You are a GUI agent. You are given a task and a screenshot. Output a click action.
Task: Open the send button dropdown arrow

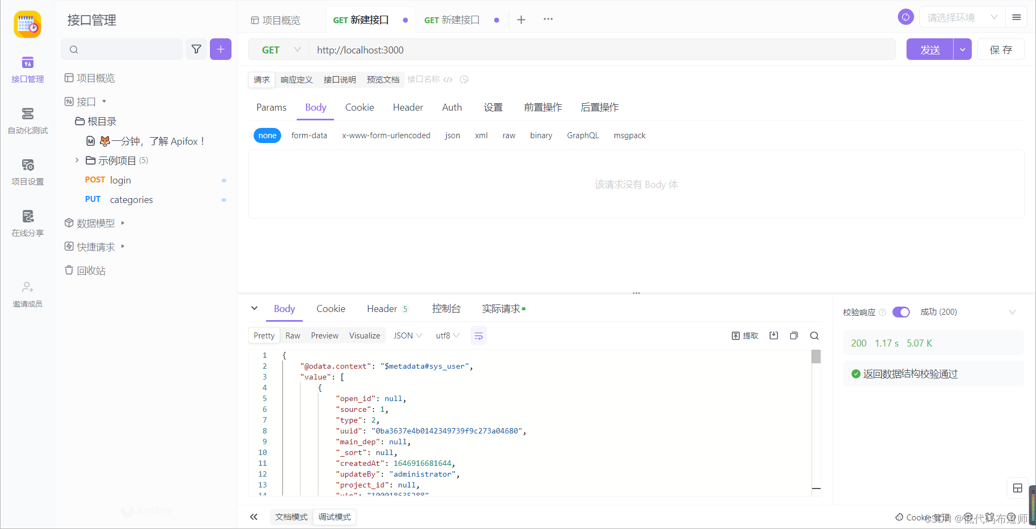tap(963, 50)
